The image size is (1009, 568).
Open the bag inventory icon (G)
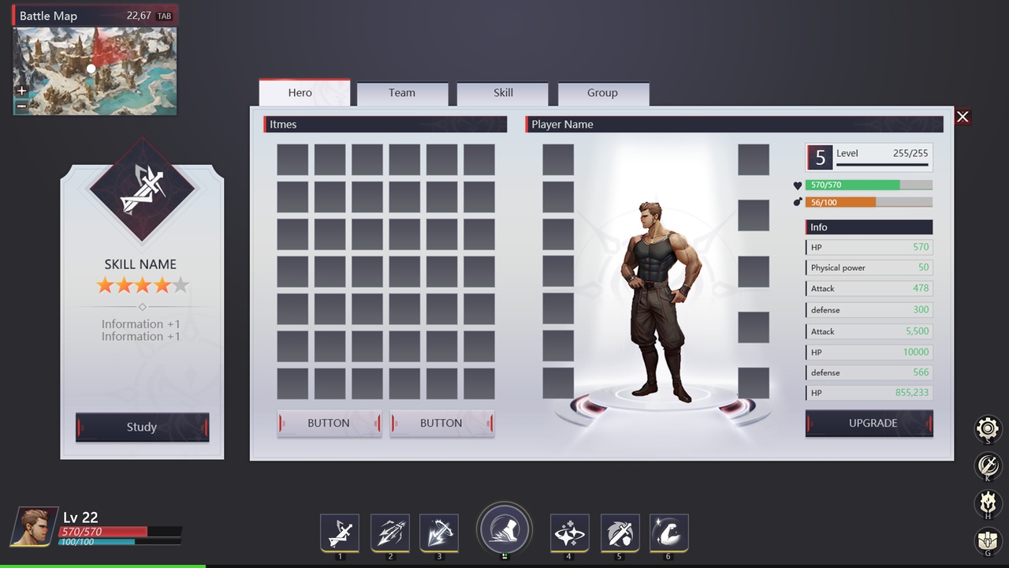coord(988,541)
